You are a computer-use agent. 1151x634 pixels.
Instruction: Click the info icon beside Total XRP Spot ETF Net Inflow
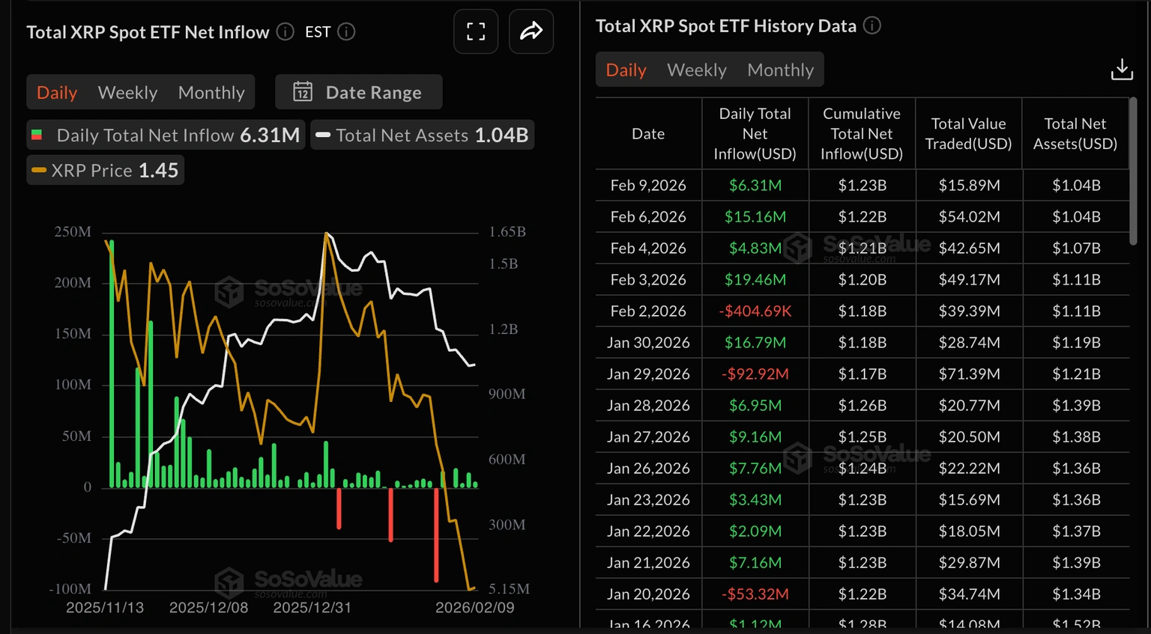point(285,32)
